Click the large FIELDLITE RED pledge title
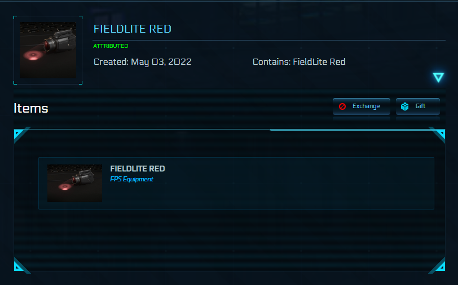Screen dimensions: 458x285 pos(133,29)
